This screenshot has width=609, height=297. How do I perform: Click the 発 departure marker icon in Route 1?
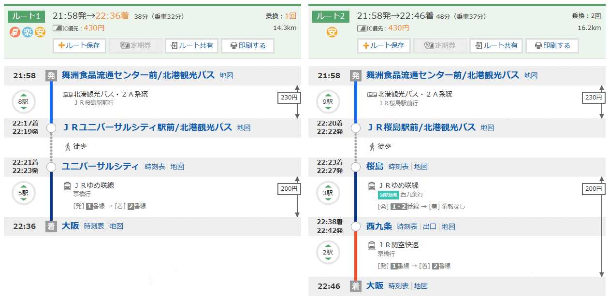51,76
